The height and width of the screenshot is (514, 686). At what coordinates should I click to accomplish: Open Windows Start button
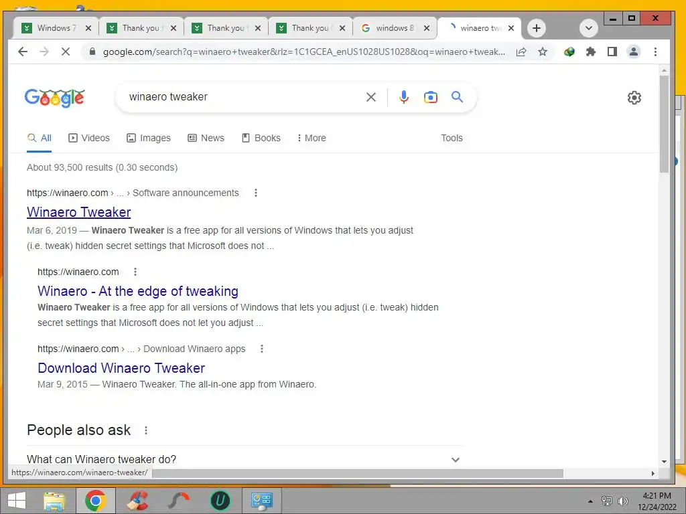(x=17, y=501)
